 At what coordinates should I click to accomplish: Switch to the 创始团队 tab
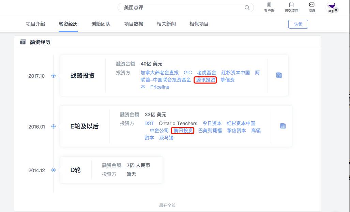click(x=101, y=24)
